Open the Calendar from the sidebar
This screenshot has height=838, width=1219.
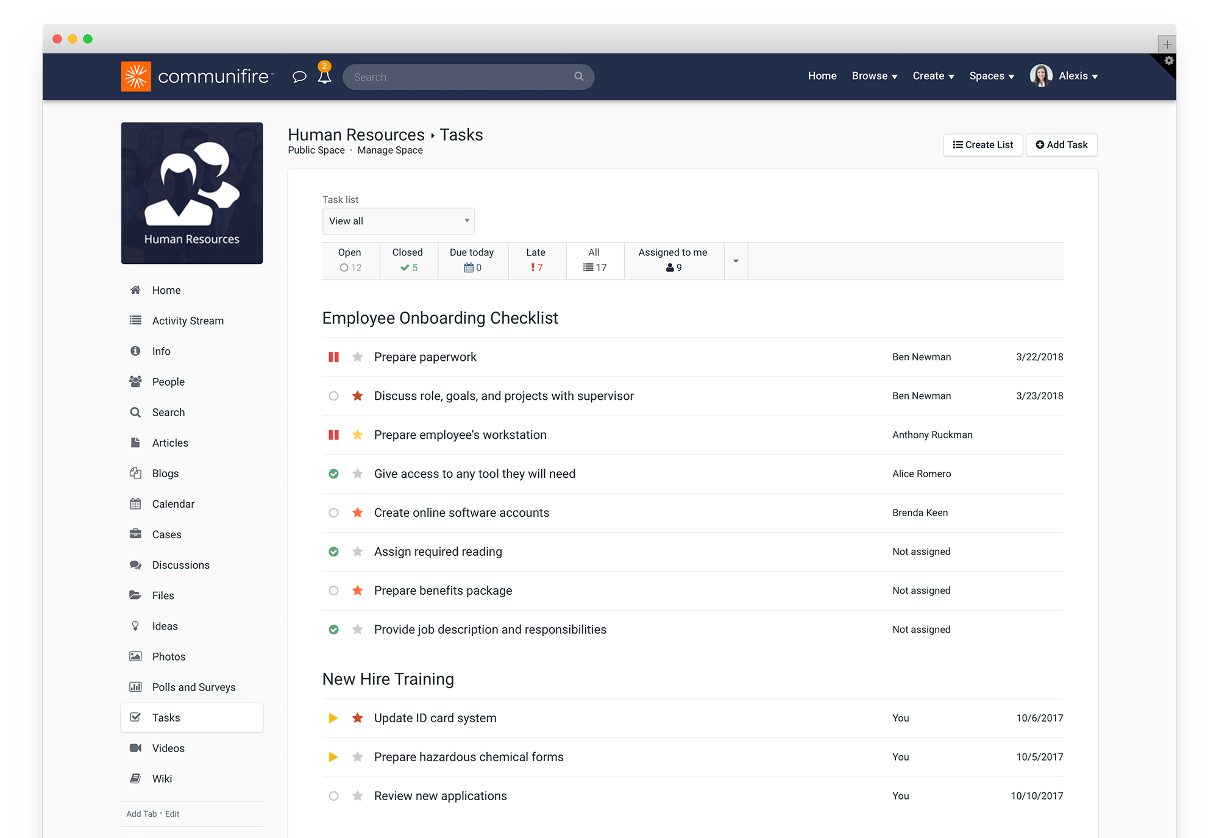(x=173, y=503)
